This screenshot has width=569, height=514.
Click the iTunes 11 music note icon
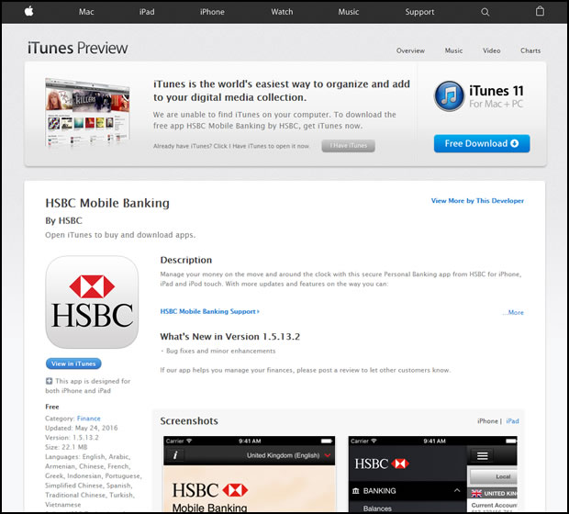pyautogui.click(x=450, y=96)
